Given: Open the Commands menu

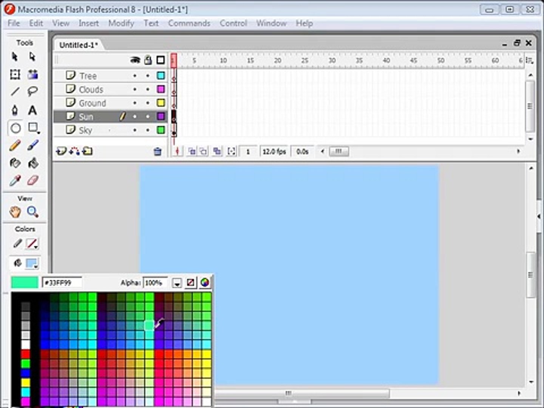Looking at the screenshot, I should tap(189, 23).
